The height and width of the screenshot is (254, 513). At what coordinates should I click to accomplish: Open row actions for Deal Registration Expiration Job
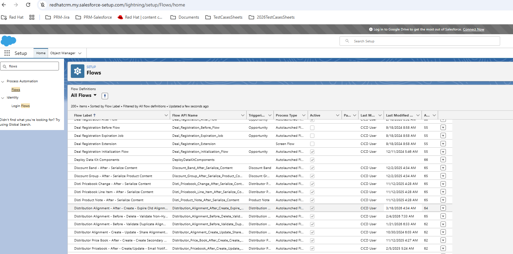tap(443, 135)
